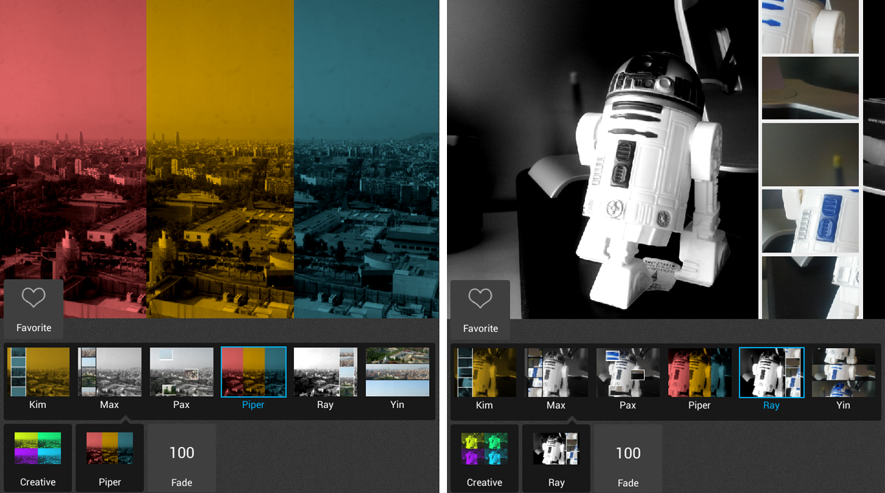Viewport: 885px width, 493px height.
Task: Select the Ray effect icon in the bottom bar
Action: coord(555,458)
